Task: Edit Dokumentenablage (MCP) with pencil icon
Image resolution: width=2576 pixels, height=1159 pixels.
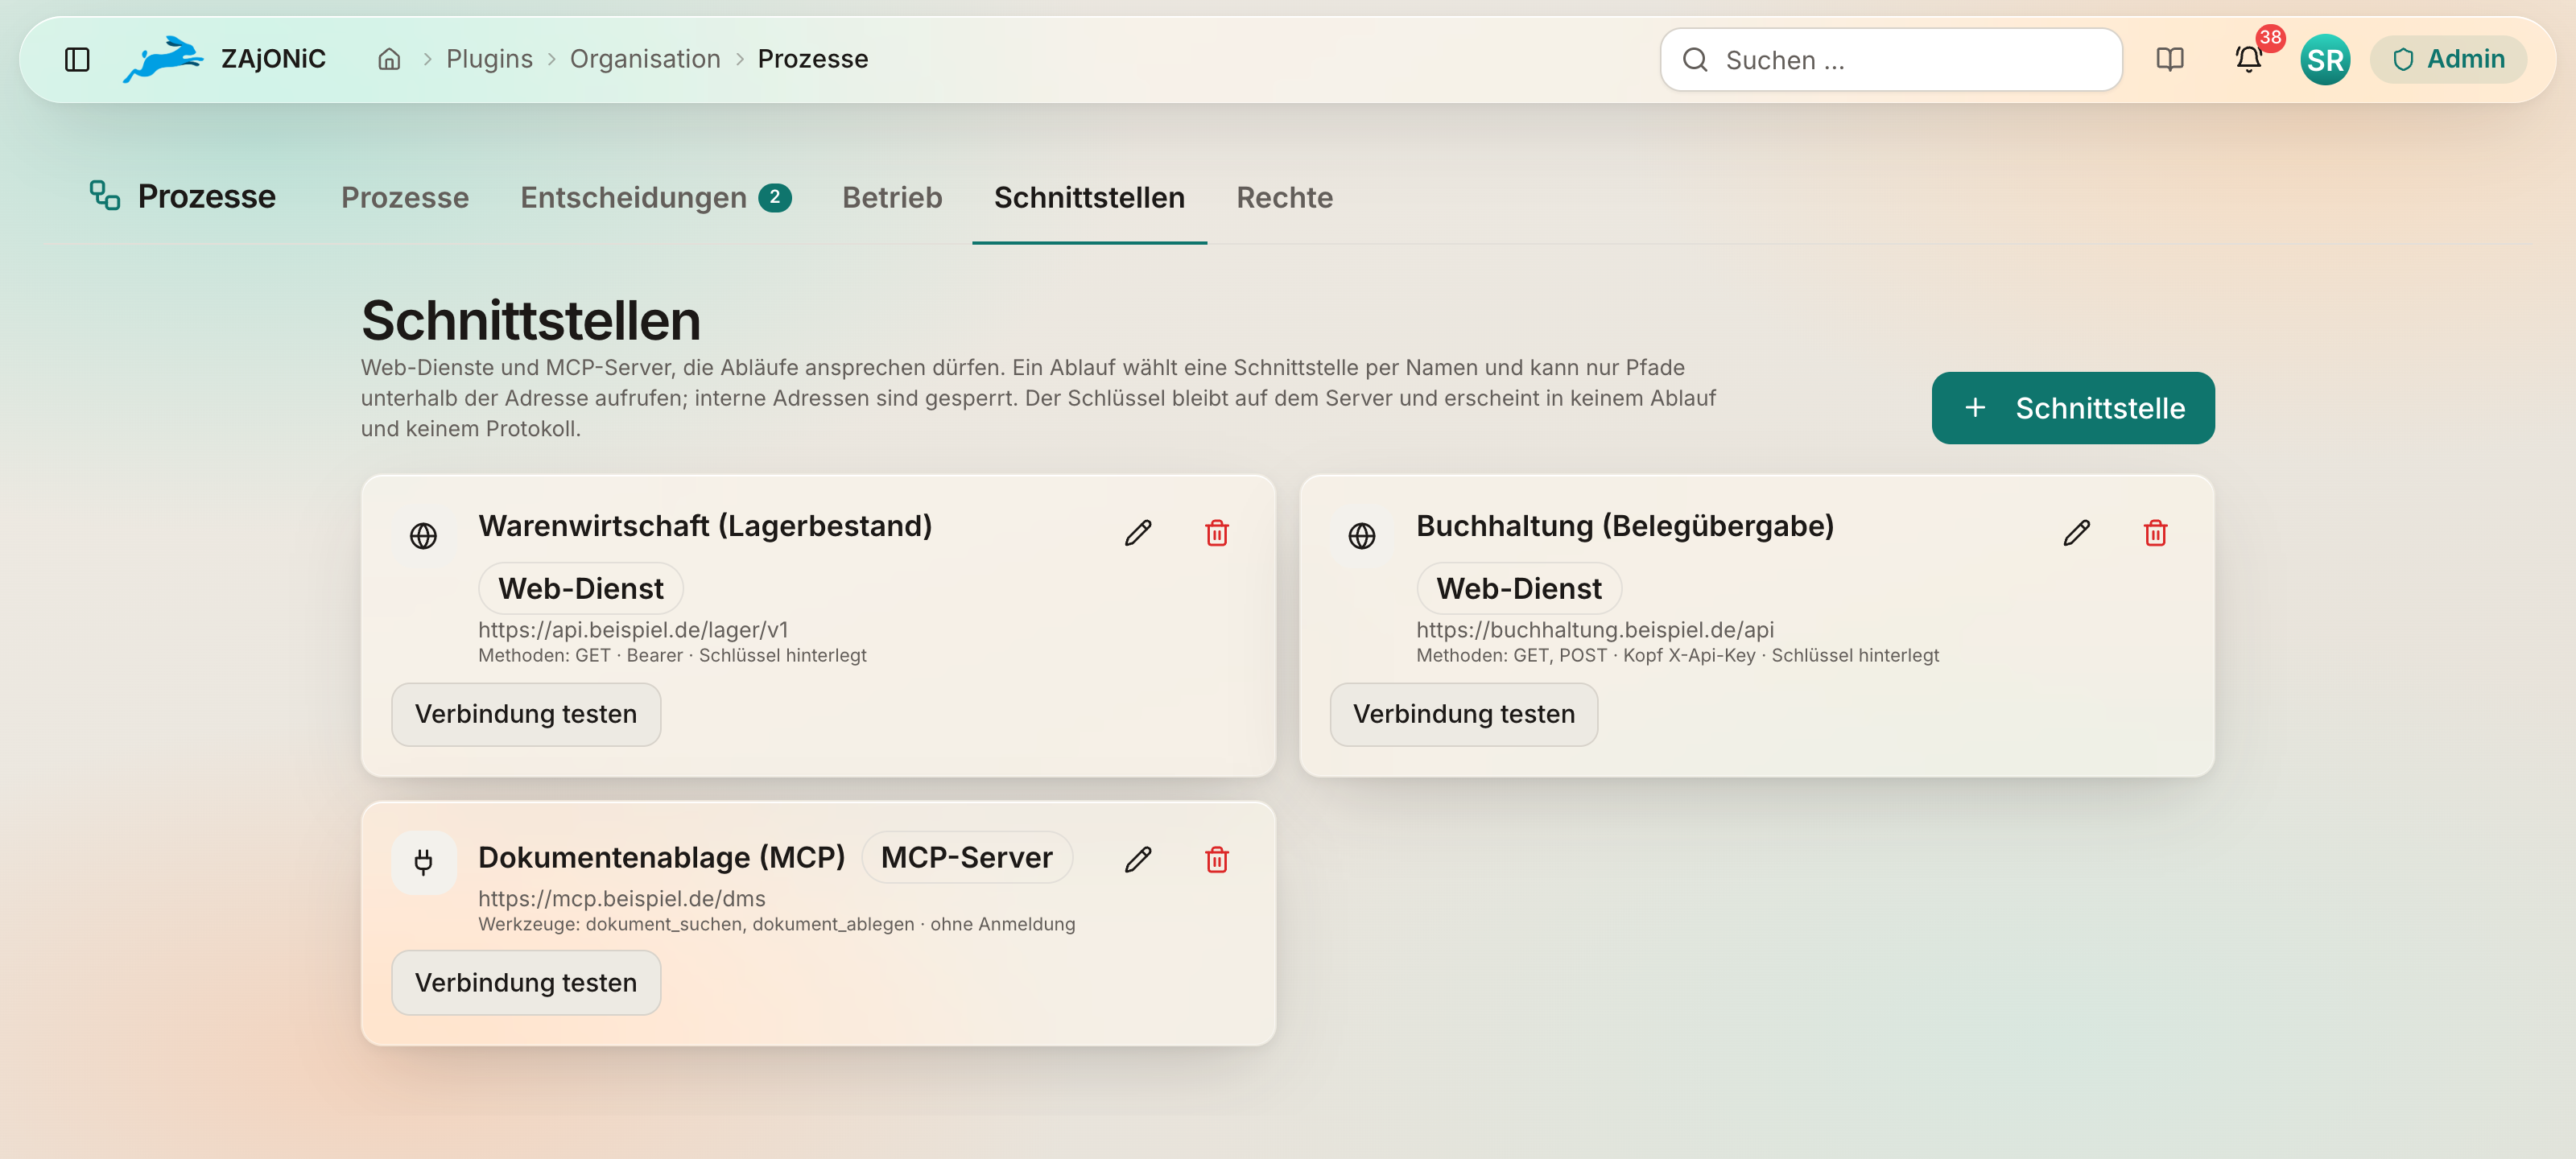Action: click(1138, 860)
